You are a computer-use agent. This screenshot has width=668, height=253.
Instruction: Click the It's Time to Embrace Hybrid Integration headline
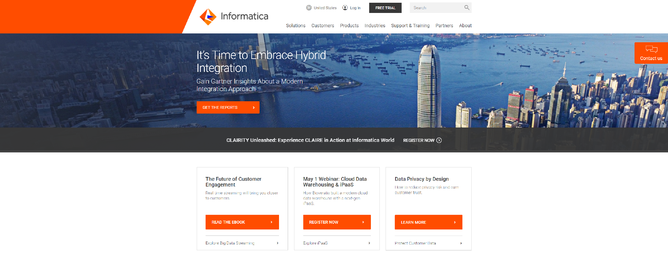tap(261, 61)
